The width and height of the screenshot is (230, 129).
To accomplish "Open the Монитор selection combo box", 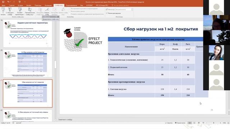I will click(124, 10).
